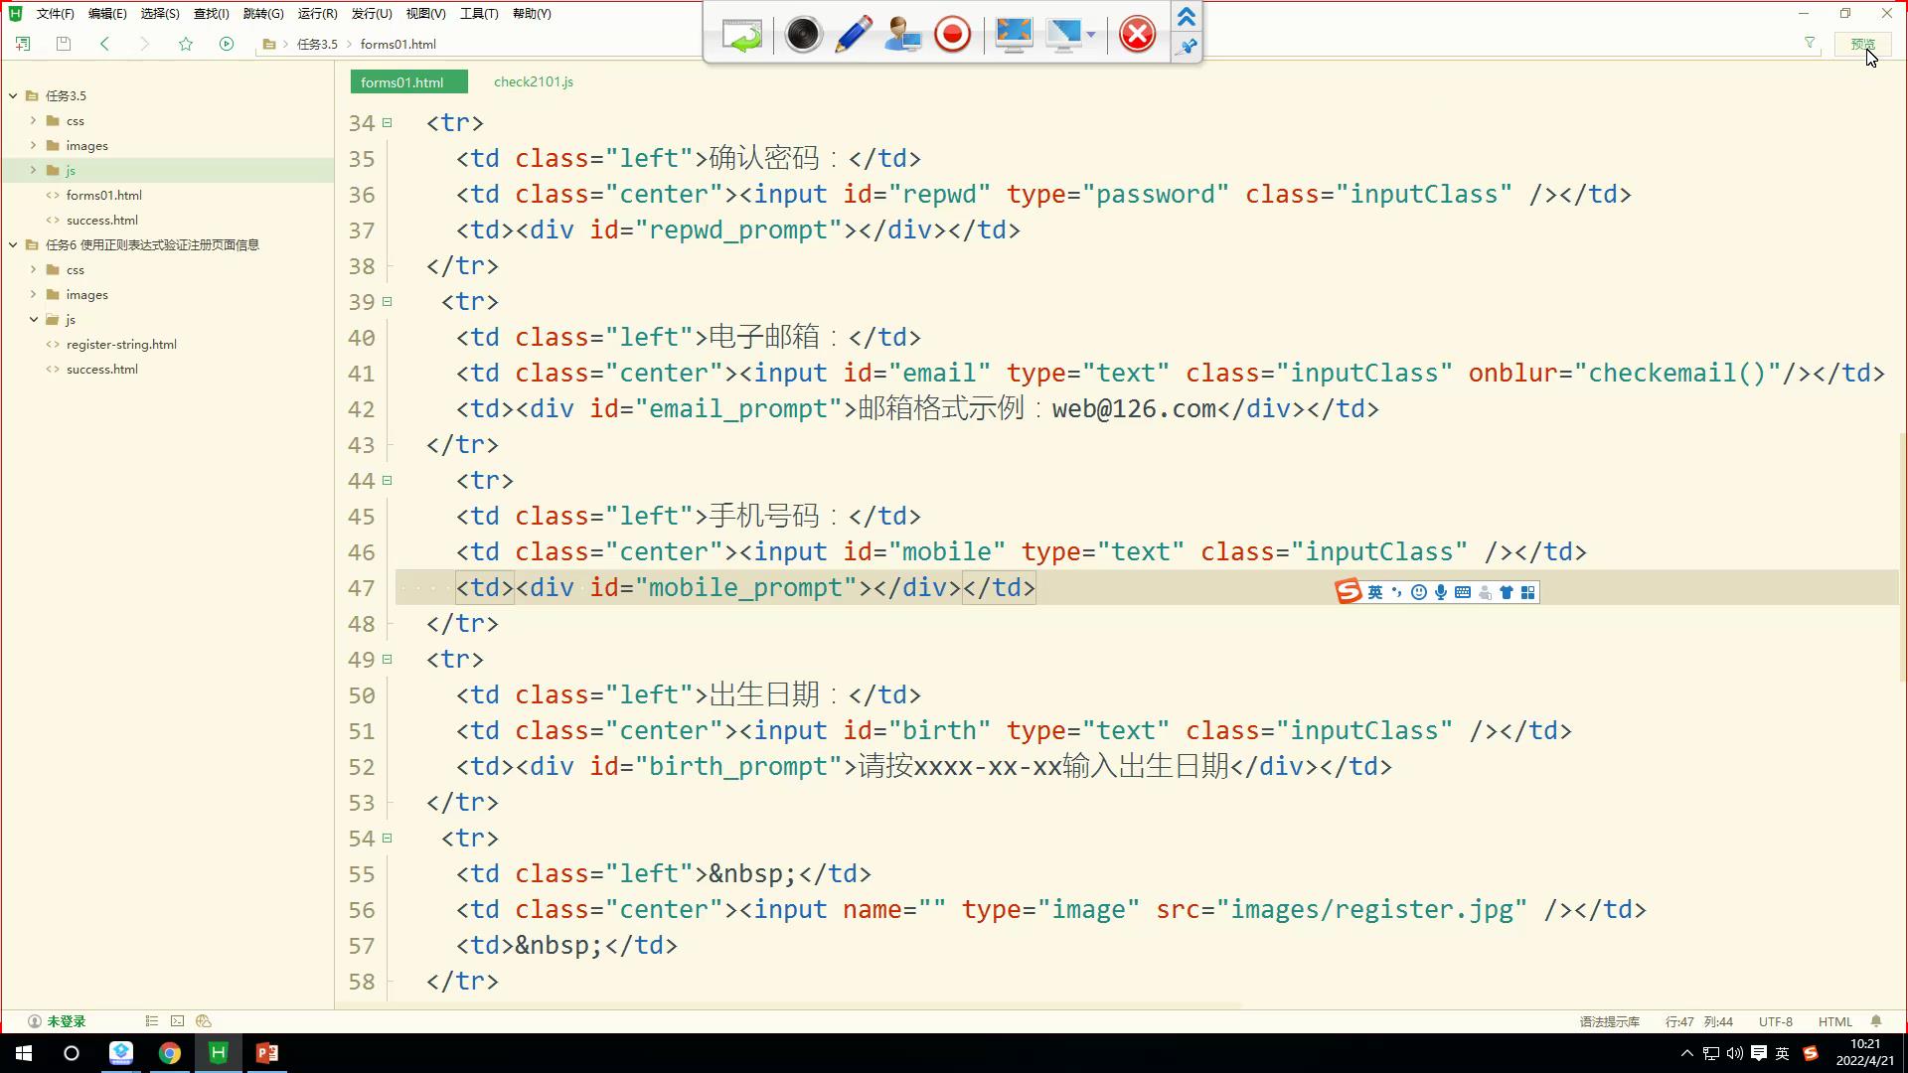
Task: Expand the images folder under 任务6 project
Action: (33, 294)
